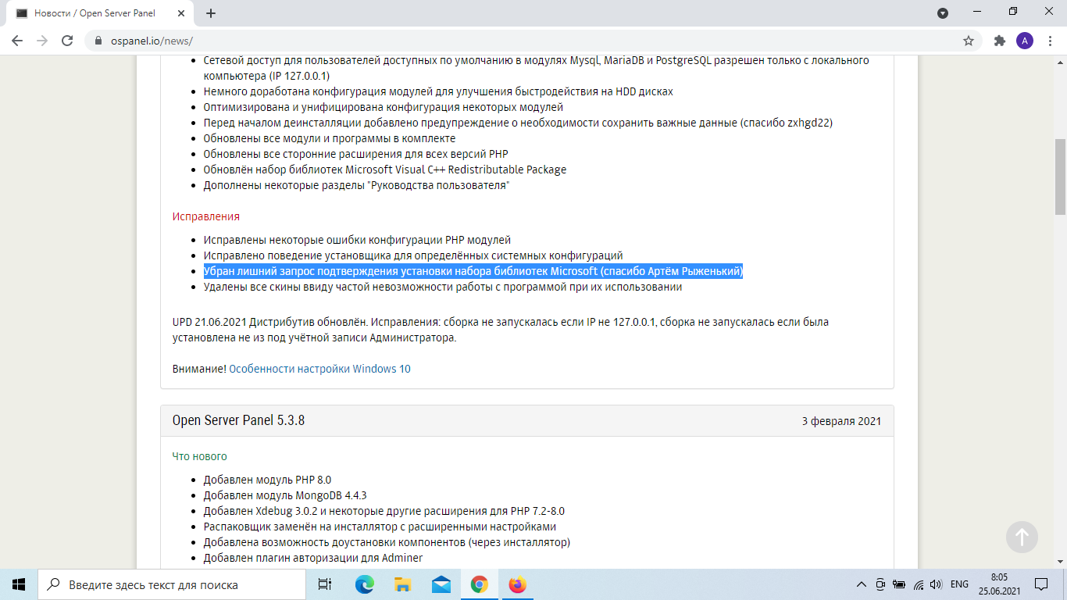
Task: Open the Chrome extensions puzzle icon
Action: (999, 41)
